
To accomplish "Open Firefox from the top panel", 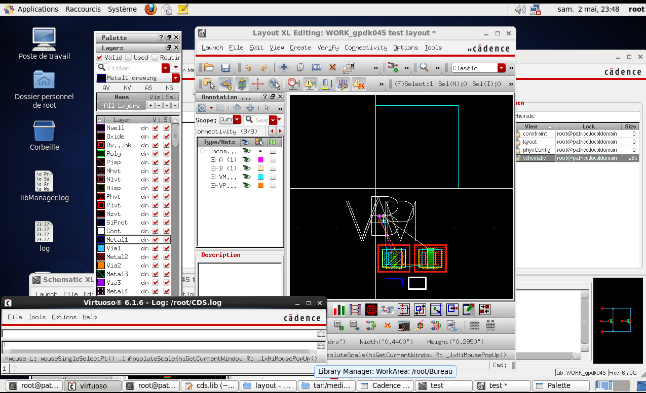I will pos(150,9).
